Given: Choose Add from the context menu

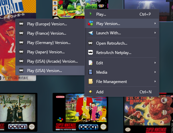Looking at the screenshot, I should coord(122,92).
